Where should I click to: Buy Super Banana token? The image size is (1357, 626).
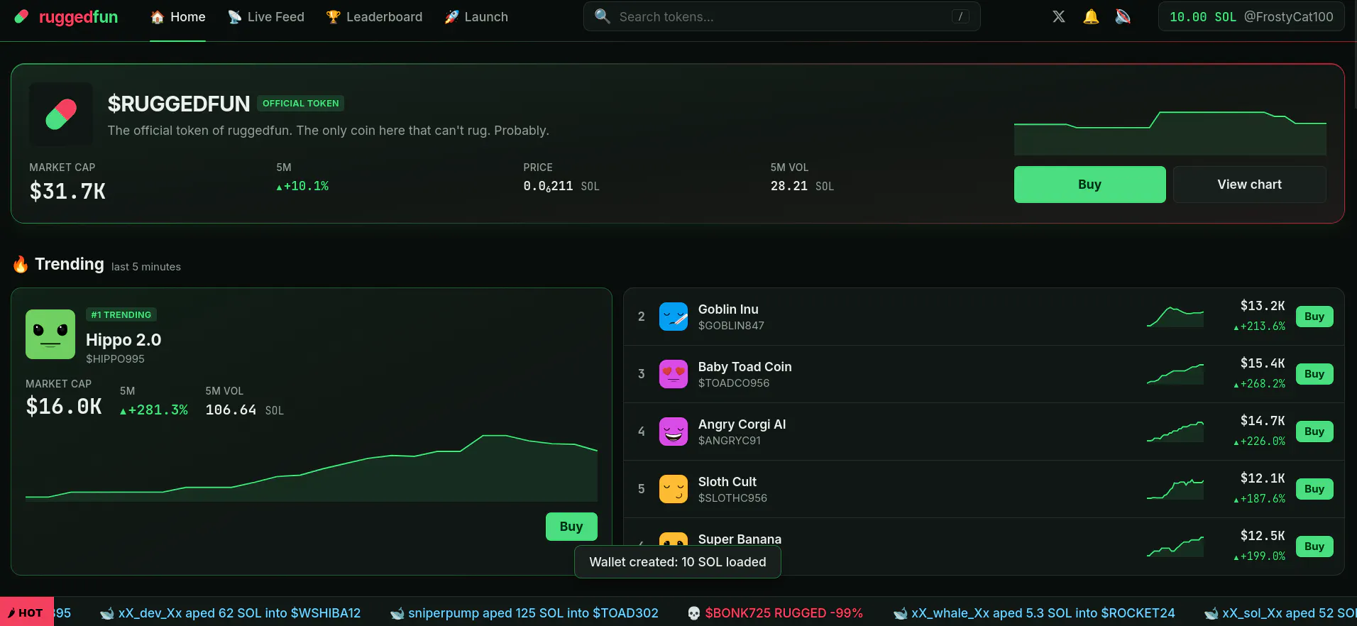click(x=1314, y=547)
